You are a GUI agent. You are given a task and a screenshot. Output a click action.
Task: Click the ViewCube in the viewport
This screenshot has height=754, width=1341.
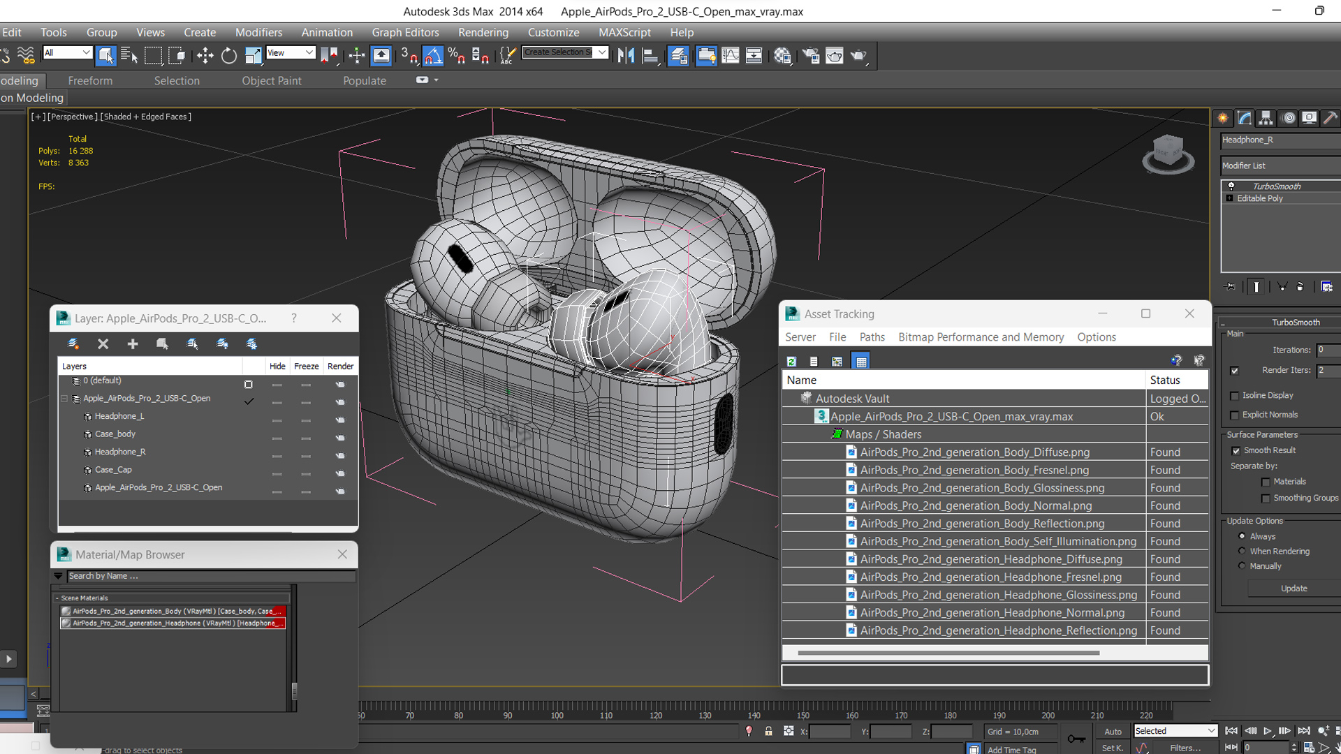(1168, 154)
